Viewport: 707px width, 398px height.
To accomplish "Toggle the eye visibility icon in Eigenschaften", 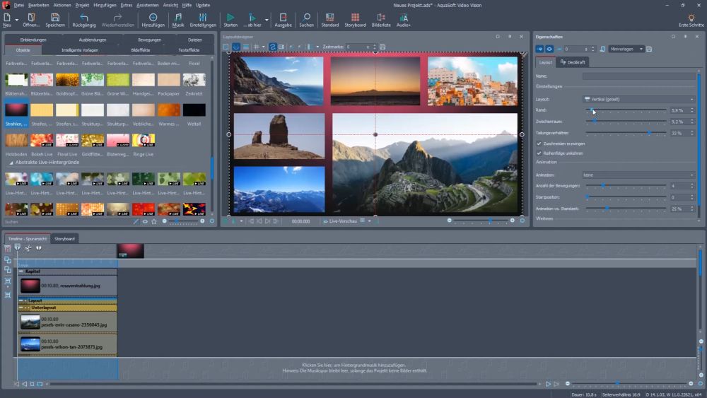I will point(549,49).
